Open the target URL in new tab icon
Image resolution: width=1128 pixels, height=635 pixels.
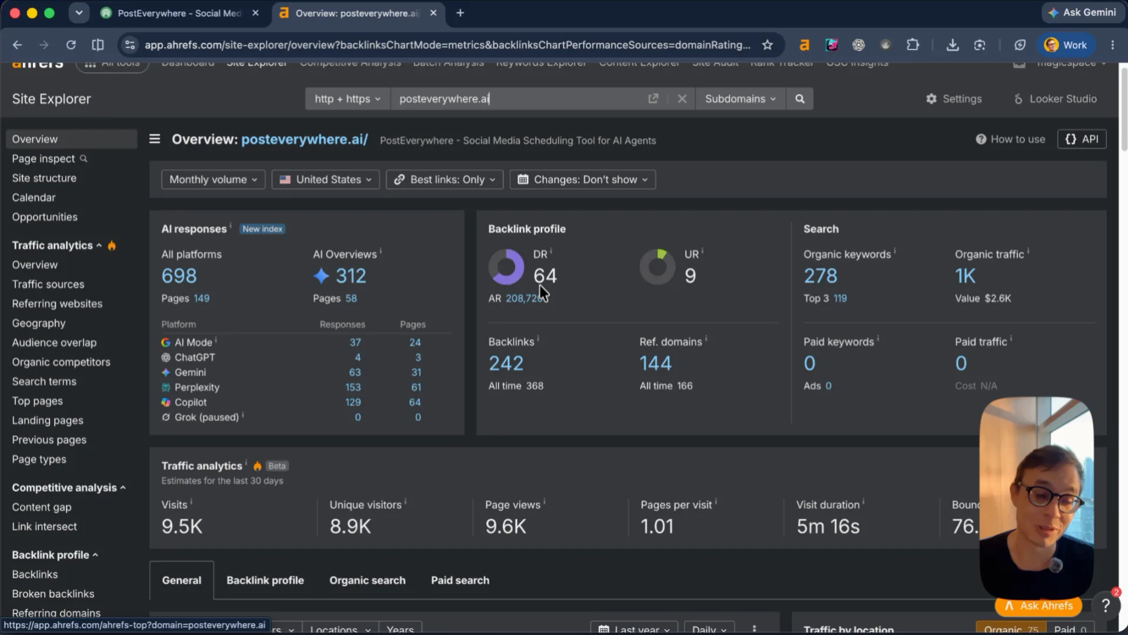[653, 99]
